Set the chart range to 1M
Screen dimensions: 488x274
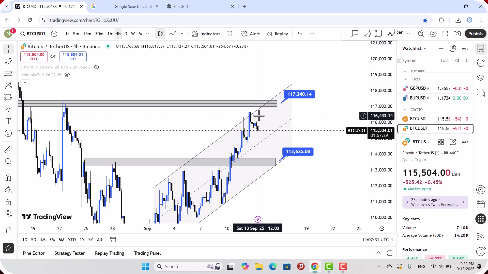(43, 240)
